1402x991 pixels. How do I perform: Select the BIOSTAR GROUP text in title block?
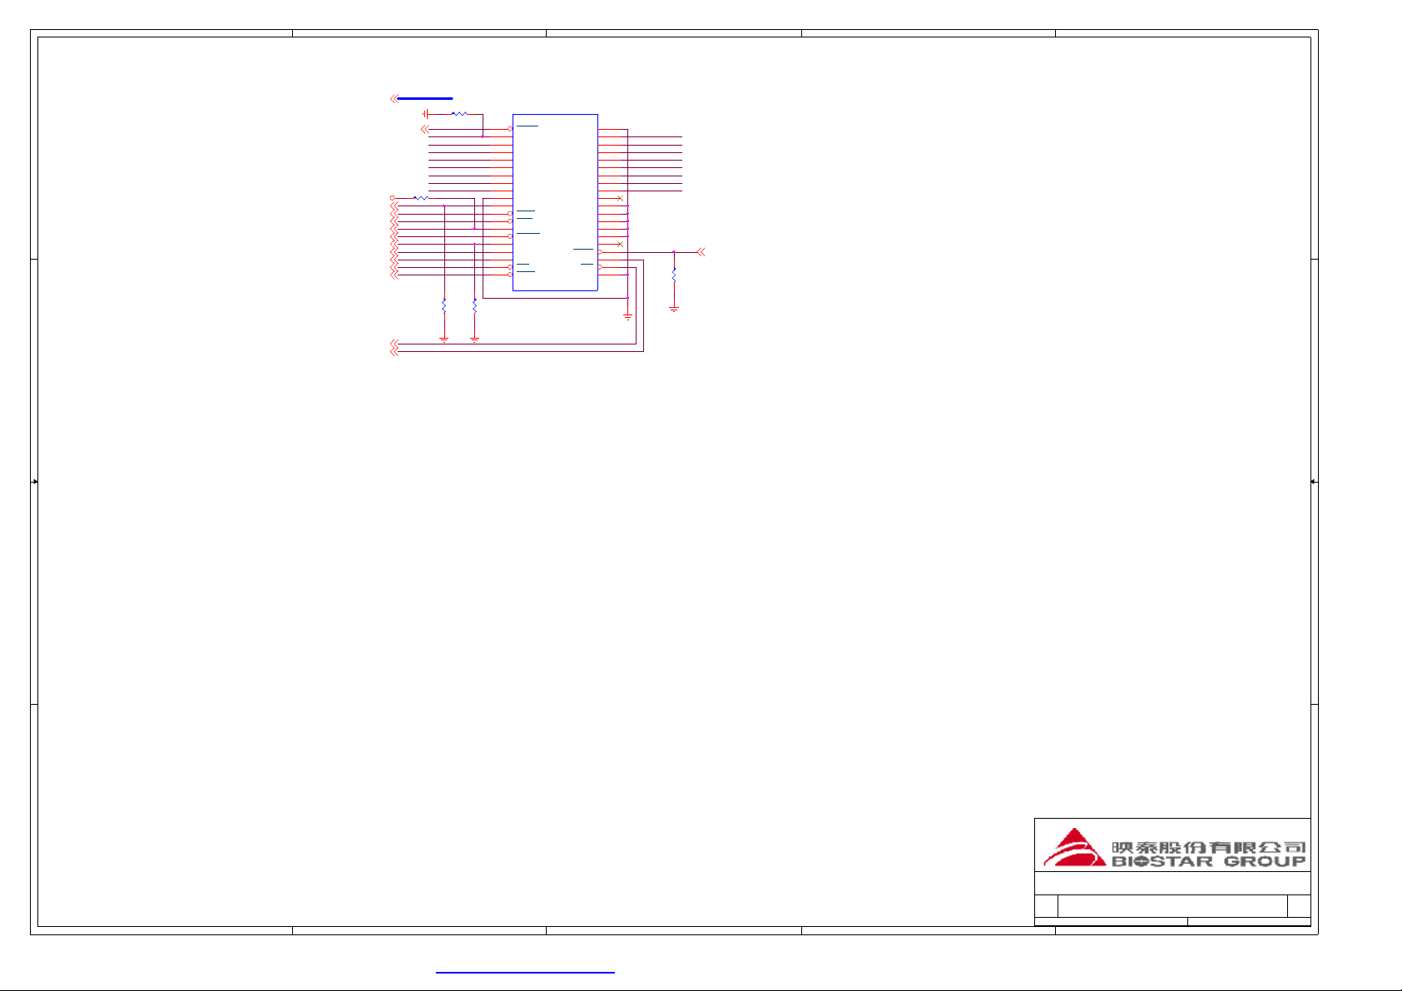[1209, 862]
